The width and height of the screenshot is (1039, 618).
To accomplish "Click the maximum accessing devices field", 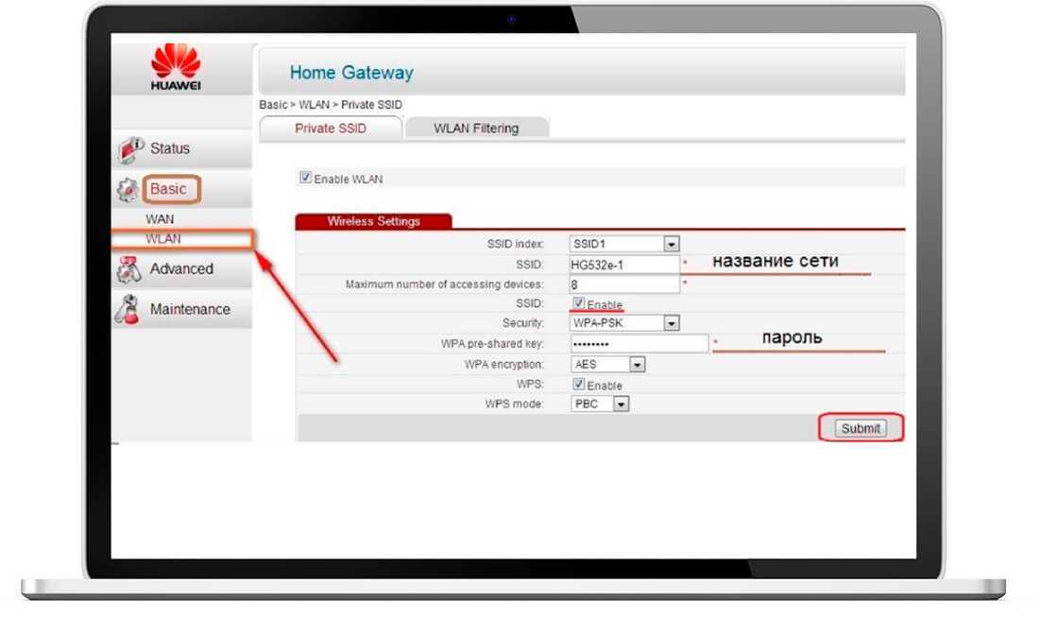I will pyautogui.click(x=624, y=284).
